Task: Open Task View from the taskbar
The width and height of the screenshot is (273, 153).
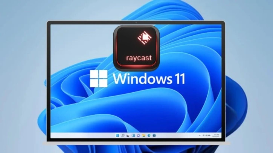Action: click(x=128, y=135)
